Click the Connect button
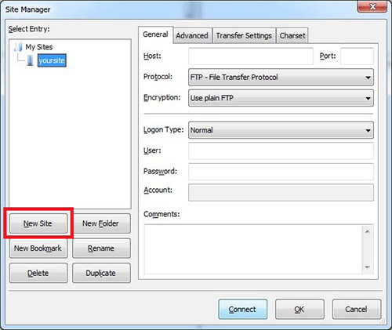Image resolution: width=392 pixels, height=330 pixels. pyautogui.click(x=243, y=310)
